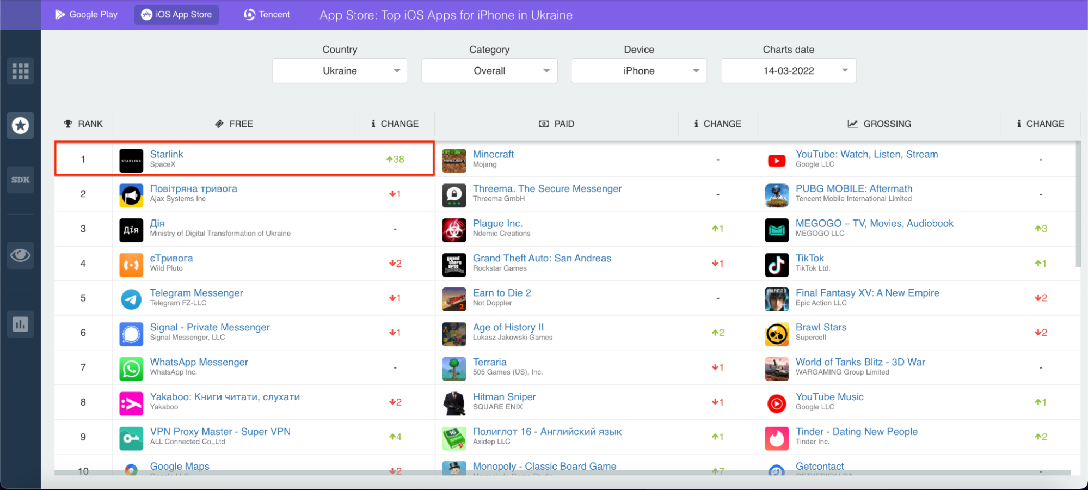The height and width of the screenshot is (490, 1088).
Task: Open Threema. The Secure Messenger link
Action: coord(547,188)
